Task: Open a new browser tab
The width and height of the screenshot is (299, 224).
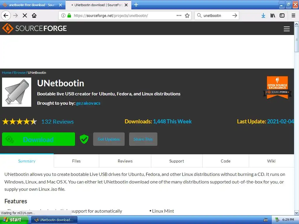Action: pyautogui.click(x=136, y=5)
